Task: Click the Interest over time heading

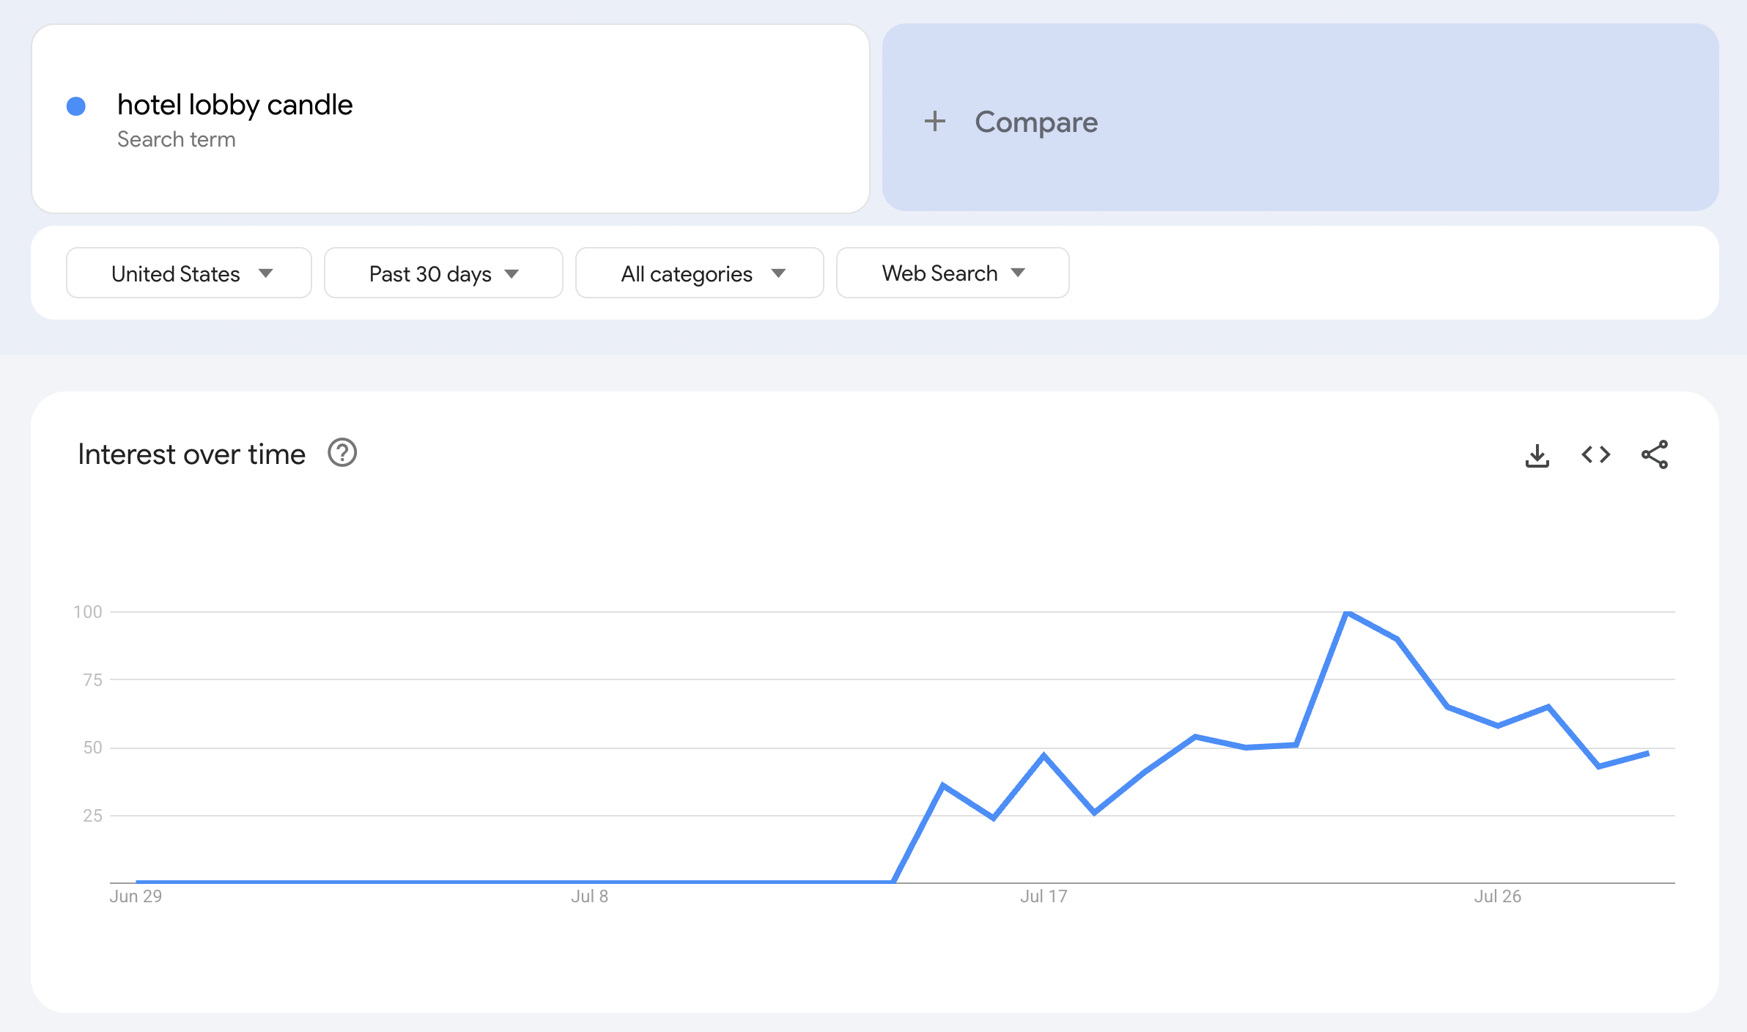Action: [191, 454]
